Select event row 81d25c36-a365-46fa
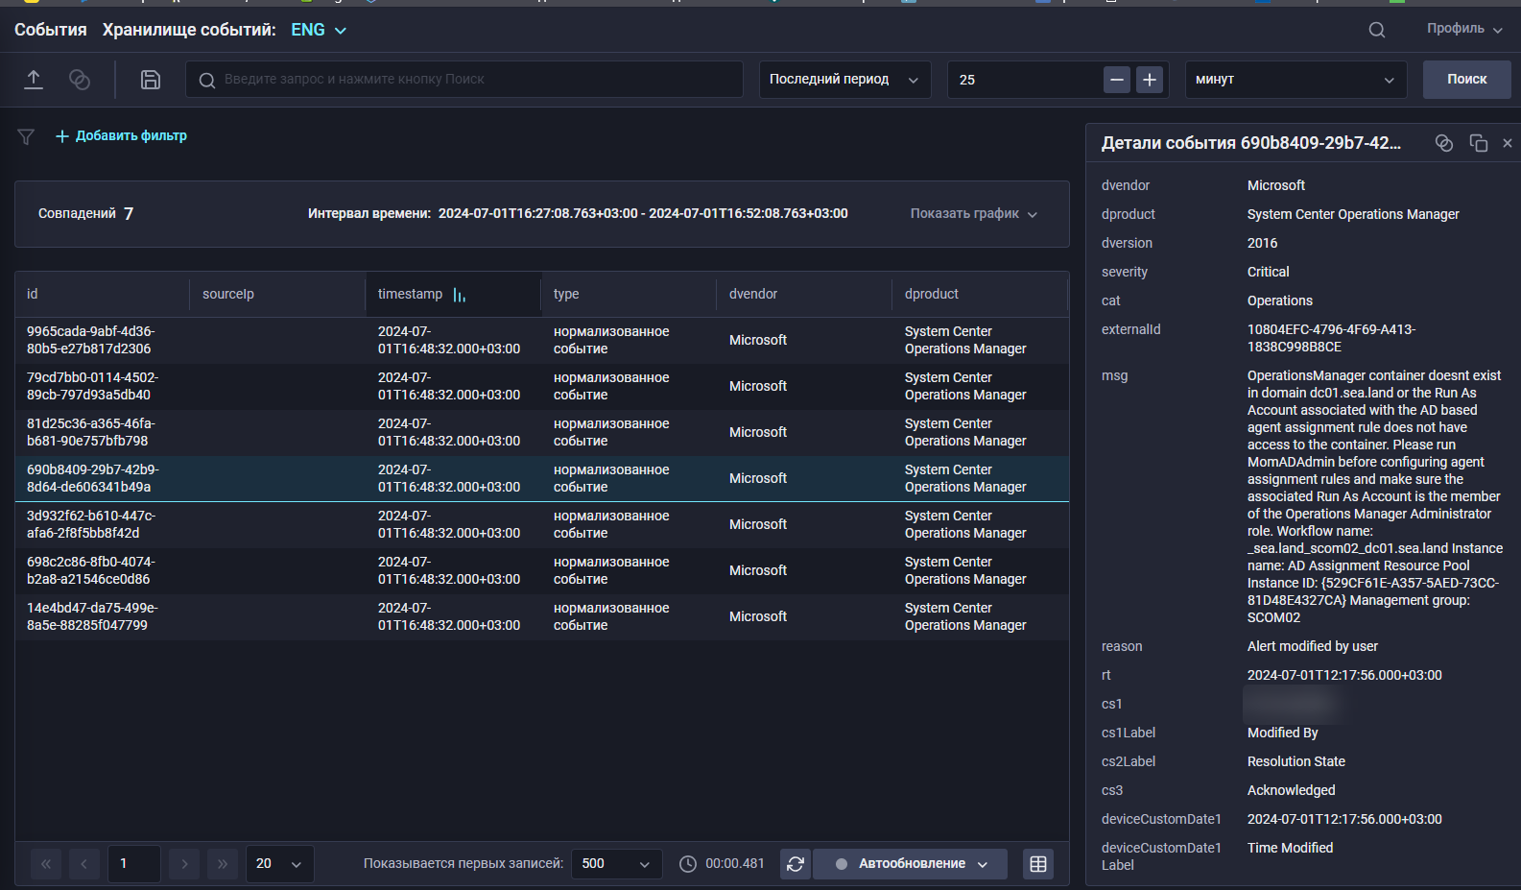The image size is (1521, 890). point(542,433)
